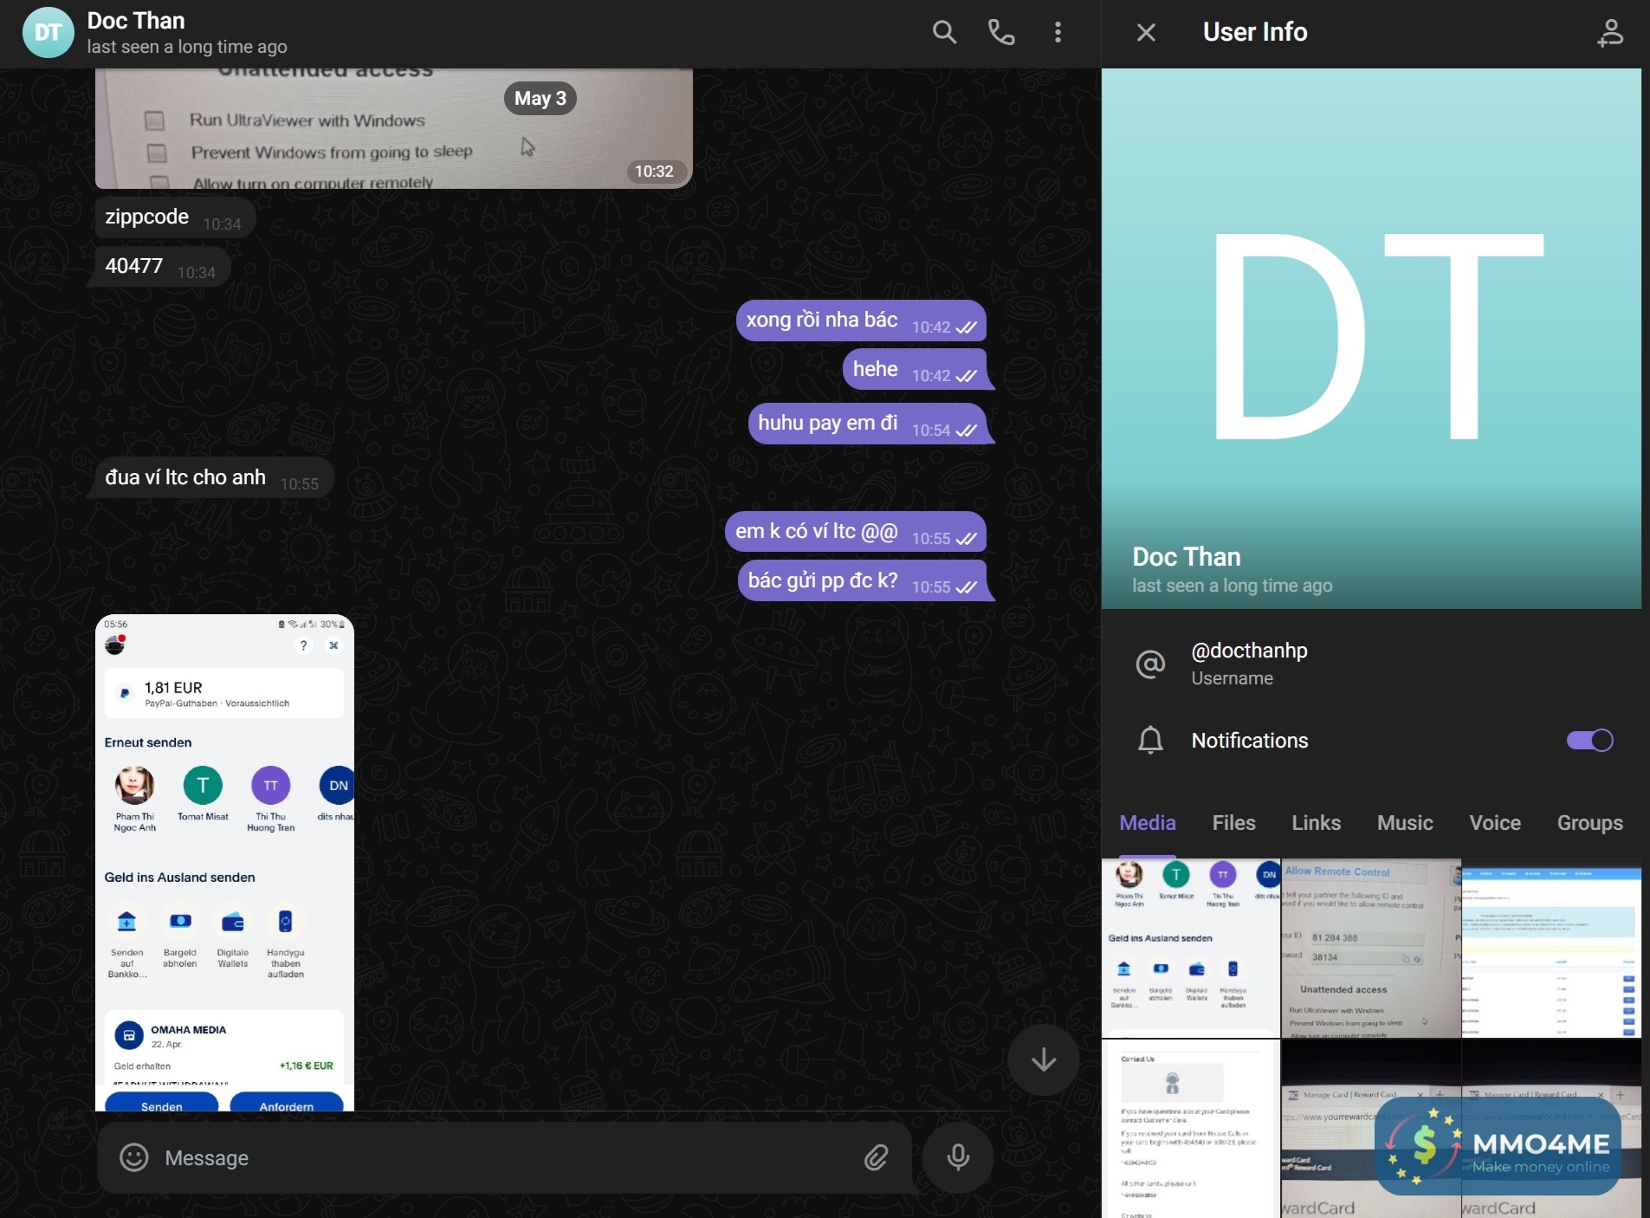The image size is (1650, 1218).
Task: Open the blue table webpage media thumbnail
Action: [x=1551, y=948]
